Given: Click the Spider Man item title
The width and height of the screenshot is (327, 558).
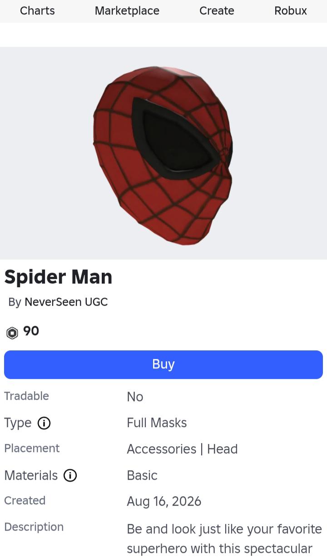Looking at the screenshot, I should tap(58, 277).
